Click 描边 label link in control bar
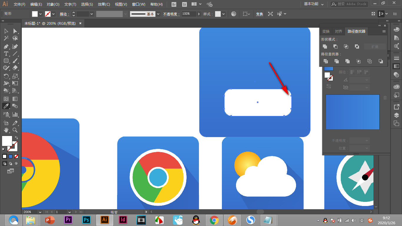 pyautogui.click(x=64, y=14)
